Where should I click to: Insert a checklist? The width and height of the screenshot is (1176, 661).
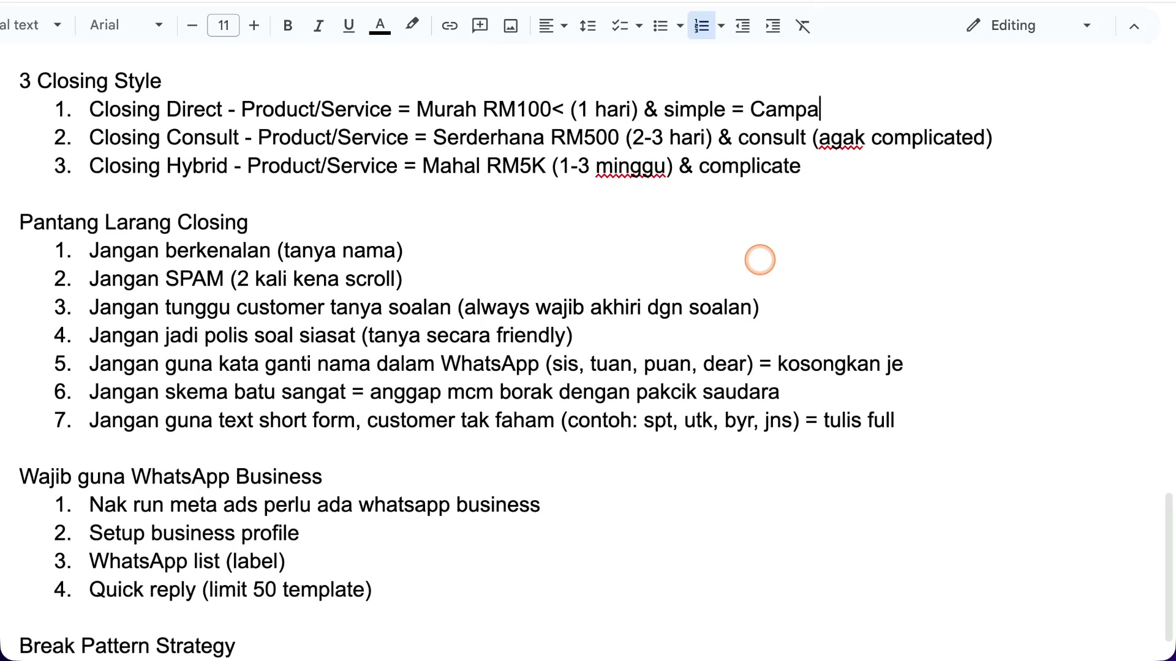click(x=620, y=26)
